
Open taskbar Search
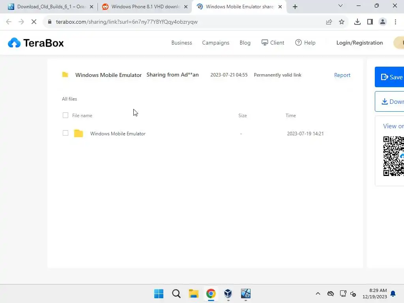(176, 294)
